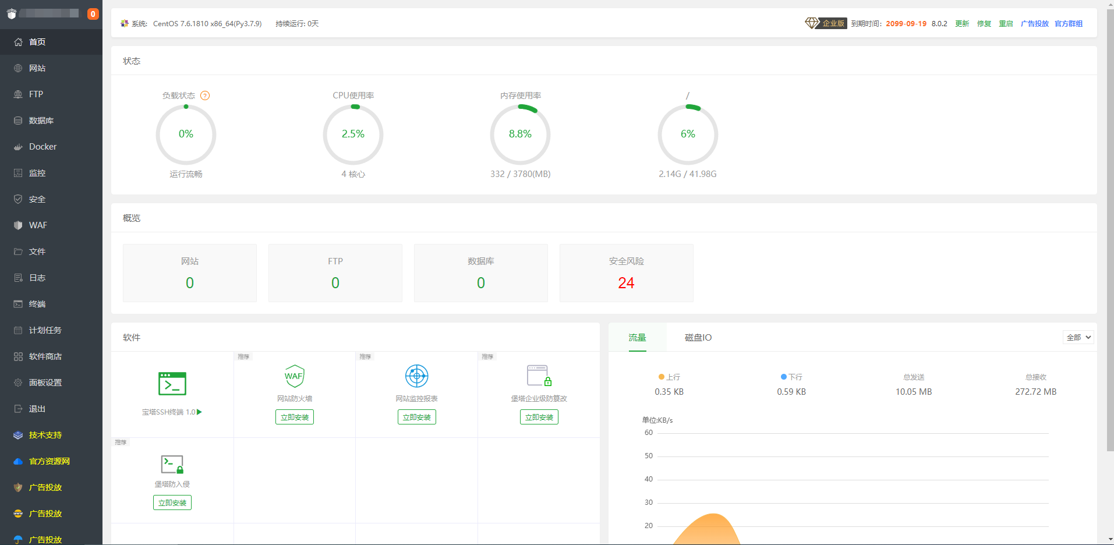Open the 全部 network interface dropdown

[1078, 337]
